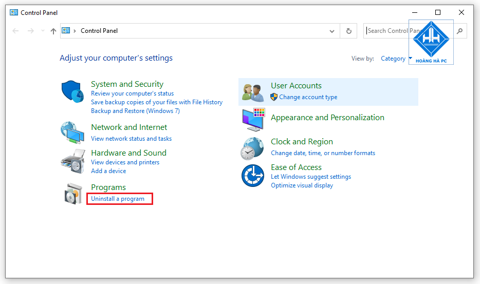Screen dimensions: 480x284
Task: Click the shield icon beside Change account type
Action: pyautogui.click(x=274, y=97)
